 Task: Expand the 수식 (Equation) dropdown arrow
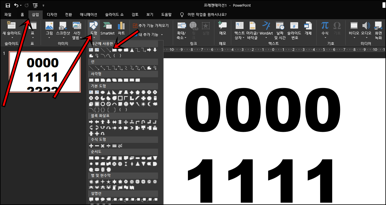(x=325, y=38)
